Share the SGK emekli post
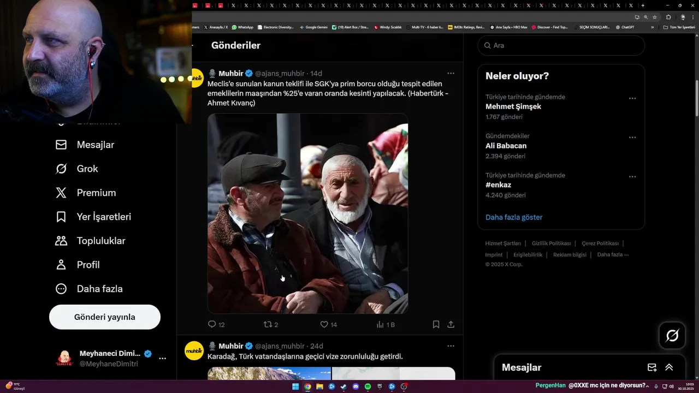The height and width of the screenshot is (393, 699). point(451,324)
